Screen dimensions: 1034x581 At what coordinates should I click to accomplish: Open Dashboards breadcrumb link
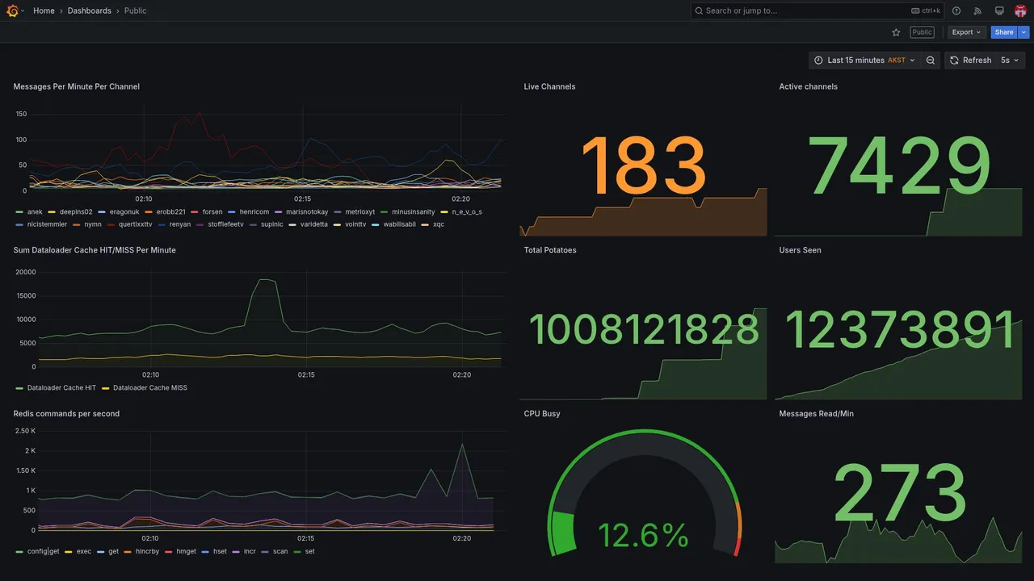pos(90,10)
